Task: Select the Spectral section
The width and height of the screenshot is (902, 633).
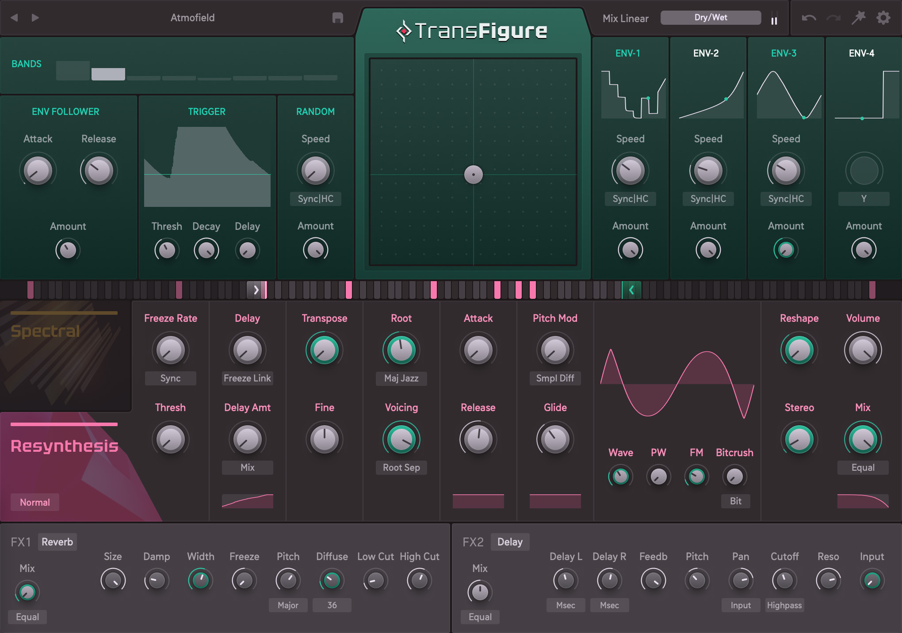Action: click(x=46, y=331)
